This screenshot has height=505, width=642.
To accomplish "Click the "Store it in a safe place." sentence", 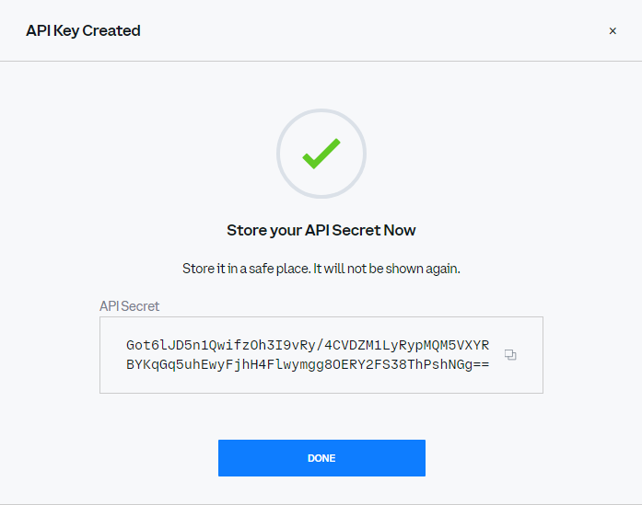I will (x=246, y=269).
